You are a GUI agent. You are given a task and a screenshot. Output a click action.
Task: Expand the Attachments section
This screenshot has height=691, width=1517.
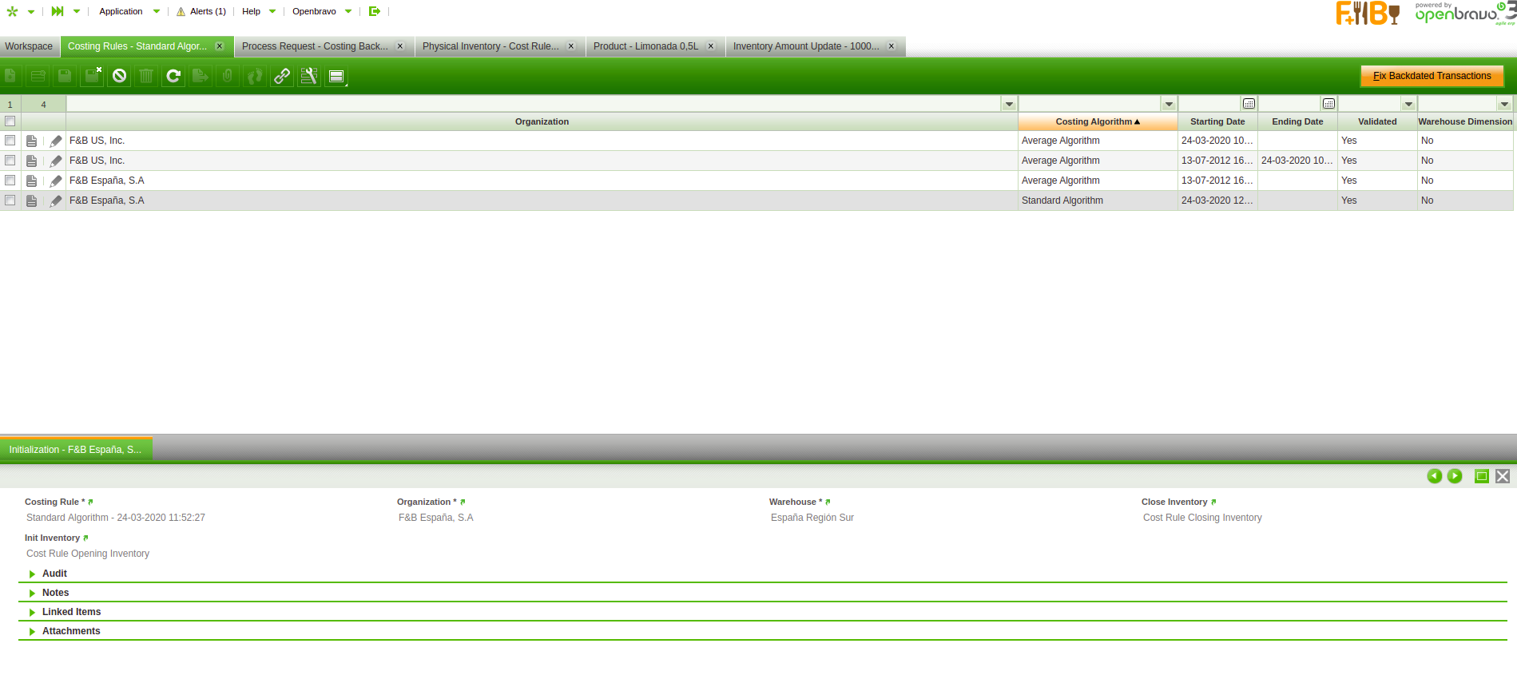pyautogui.click(x=71, y=631)
